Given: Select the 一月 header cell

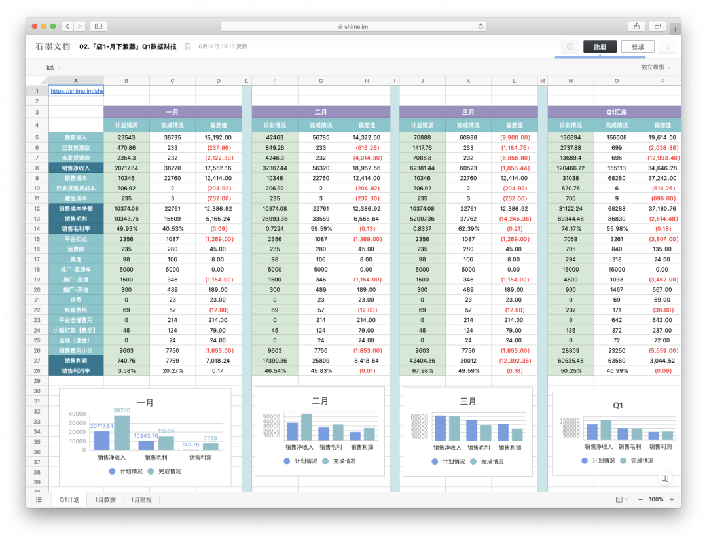Looking at the screenshot, I should click(x=173, y=112).
